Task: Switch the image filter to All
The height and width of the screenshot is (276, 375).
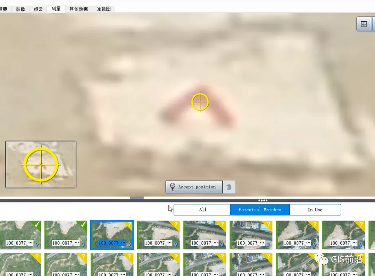Action: click(202, 209)
